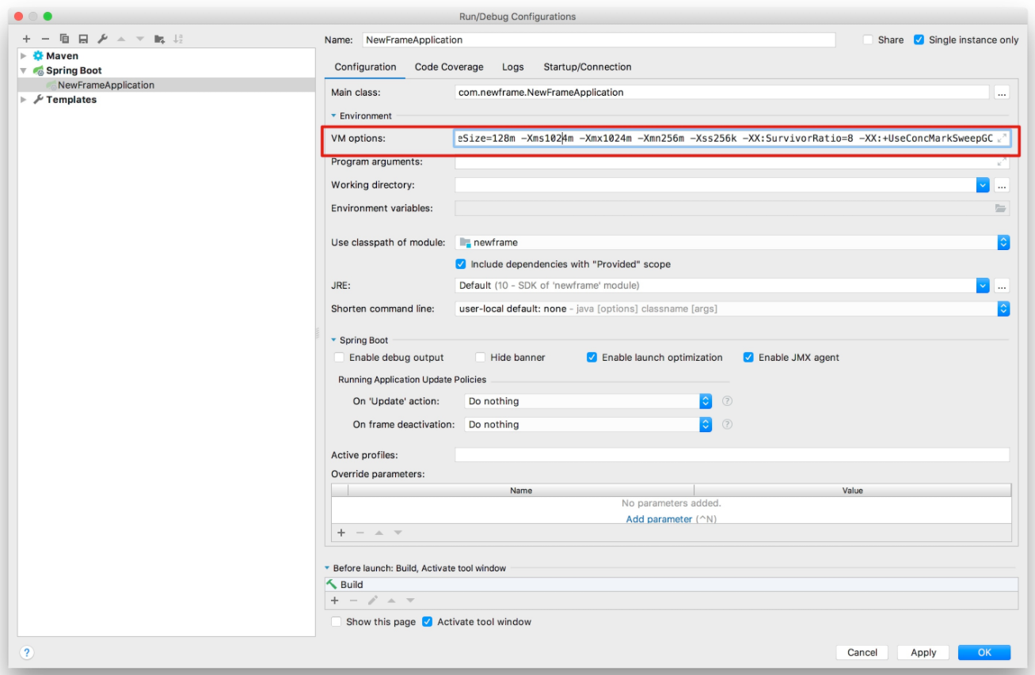Click the Name input field
The width and height of the screenshot is (1035, 675).
(x=599, y=40)
